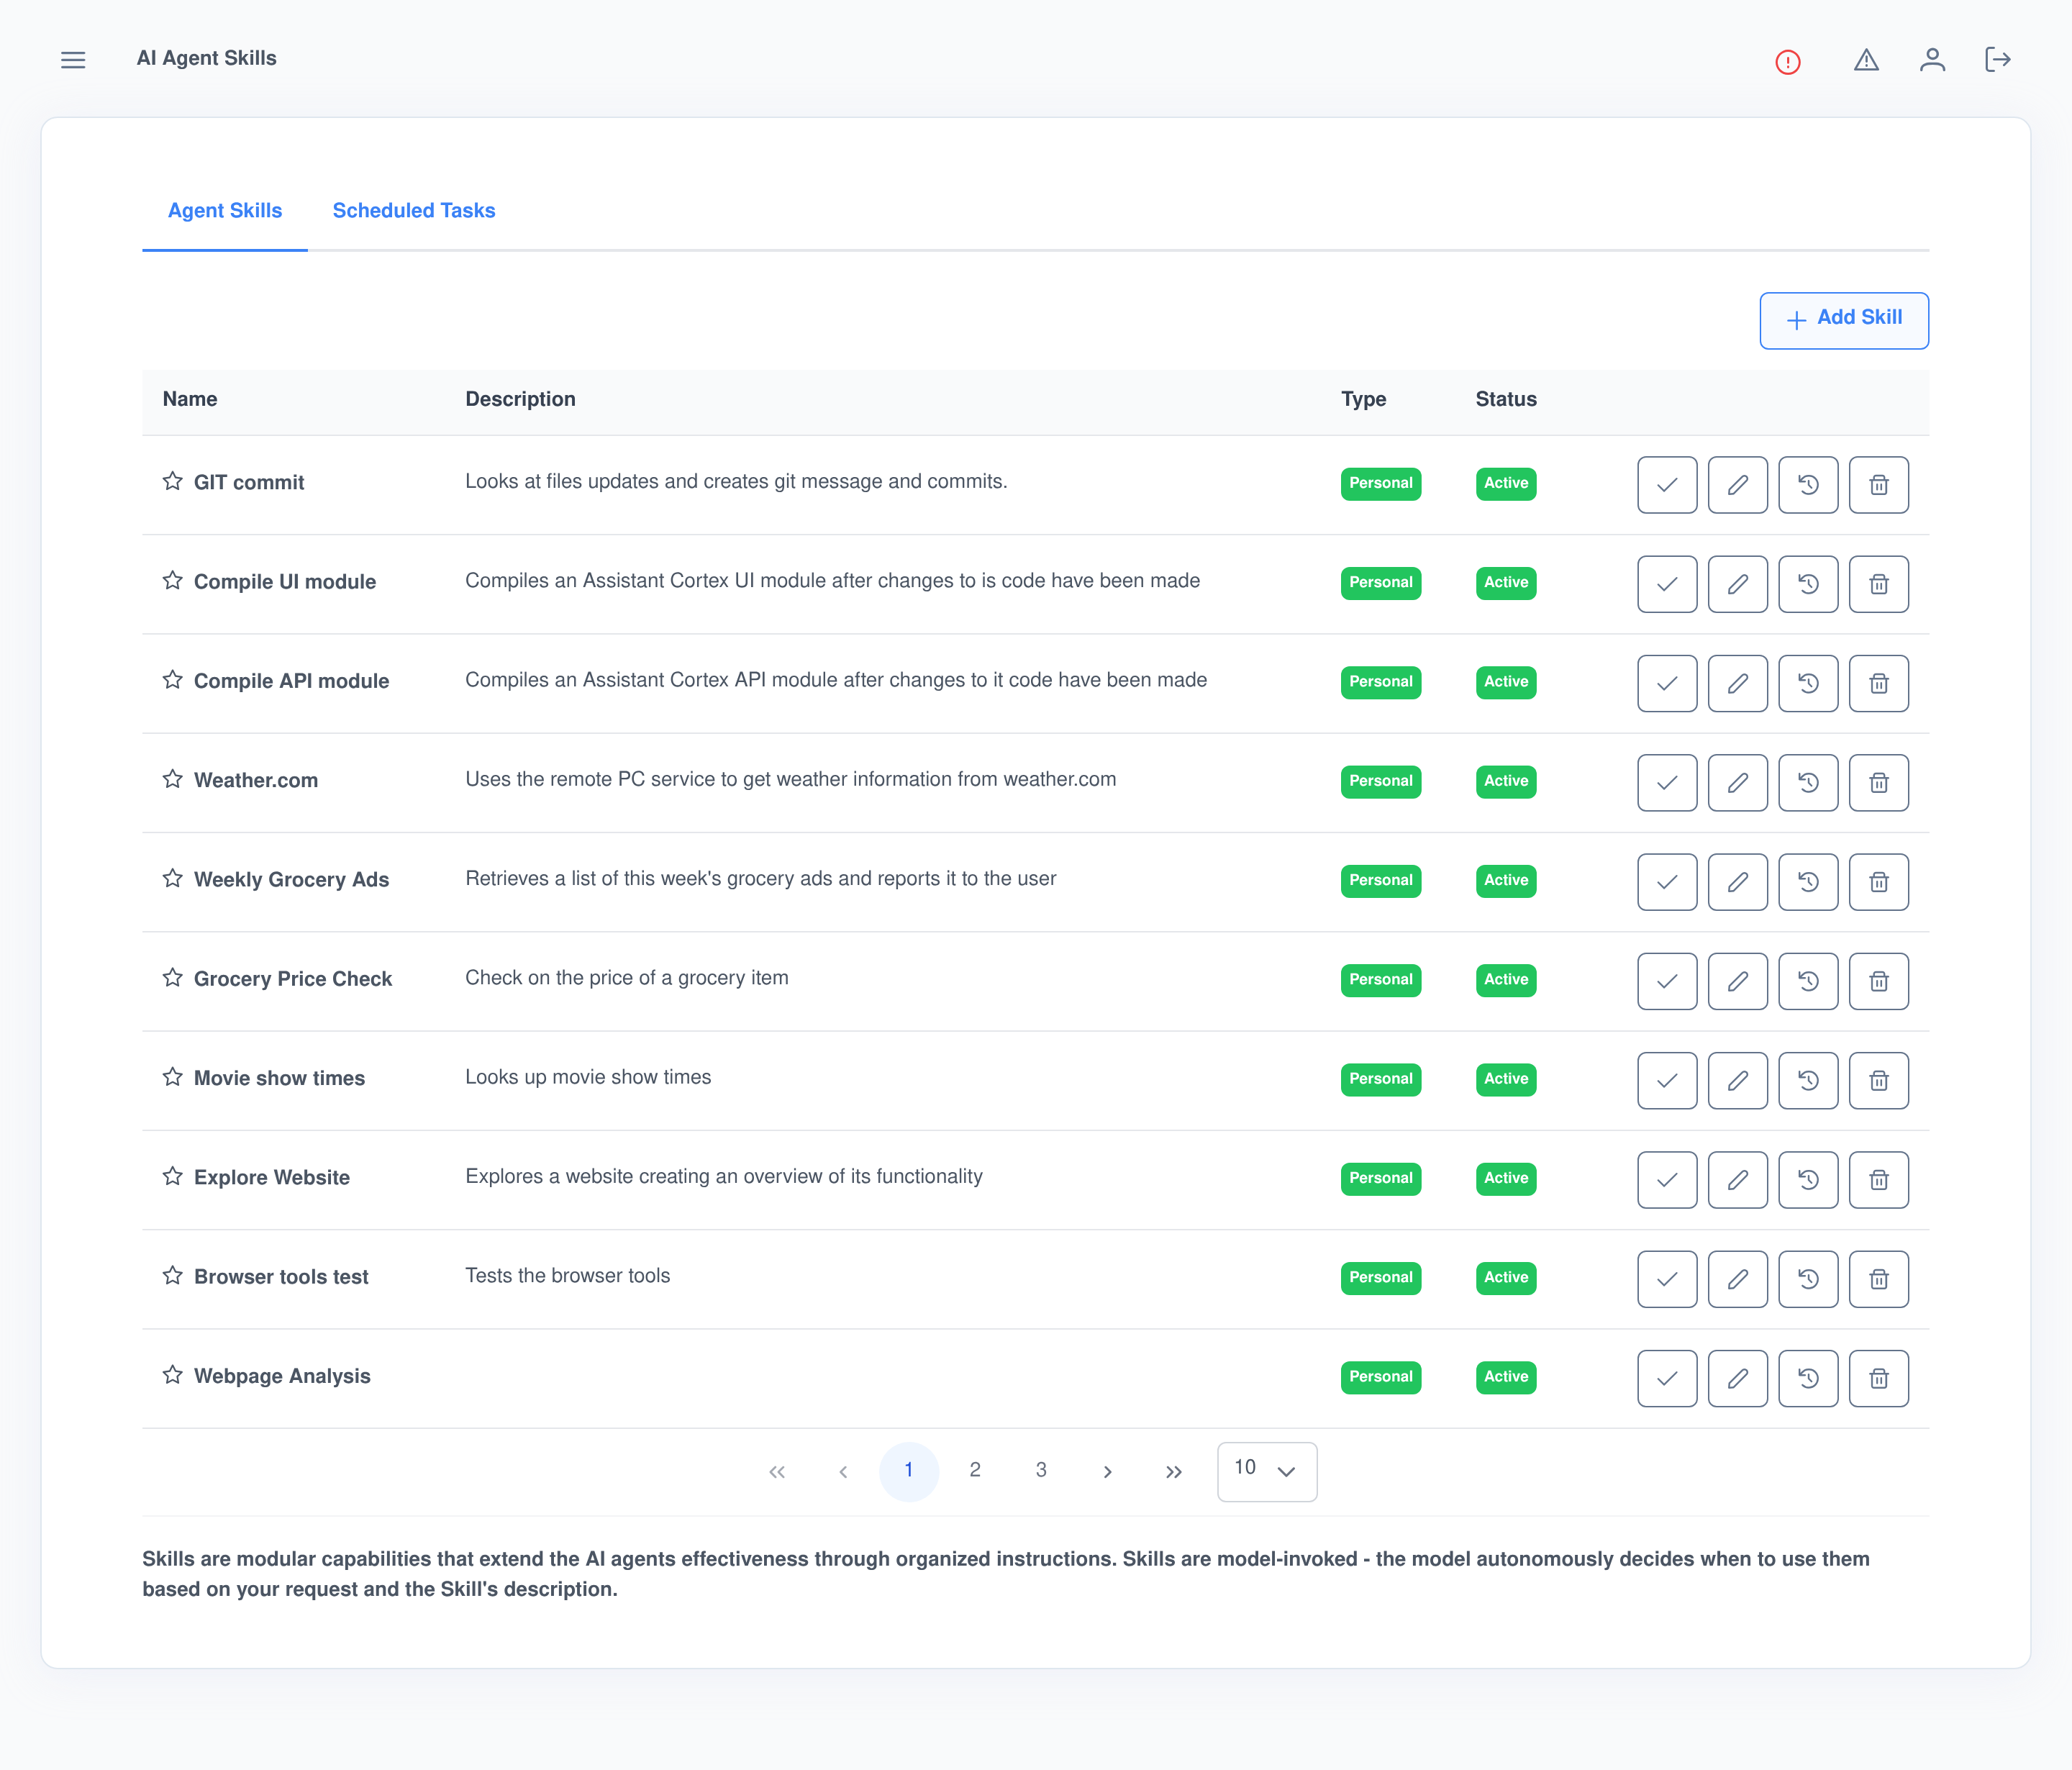The width and height of the screenshot is (2072, 1770).
Task: Star the Weekly Grocery Ads skill
Action: click(173, 879)
